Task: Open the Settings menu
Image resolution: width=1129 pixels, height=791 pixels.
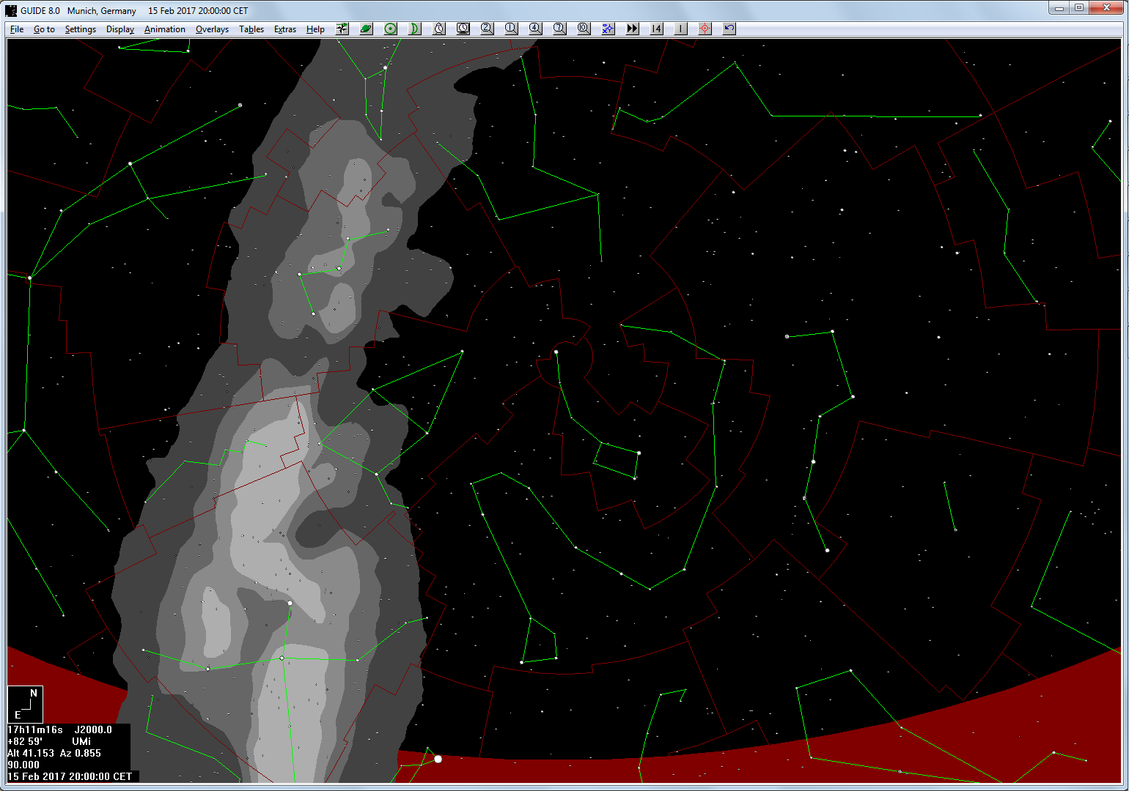Action: tap(80, 29)
